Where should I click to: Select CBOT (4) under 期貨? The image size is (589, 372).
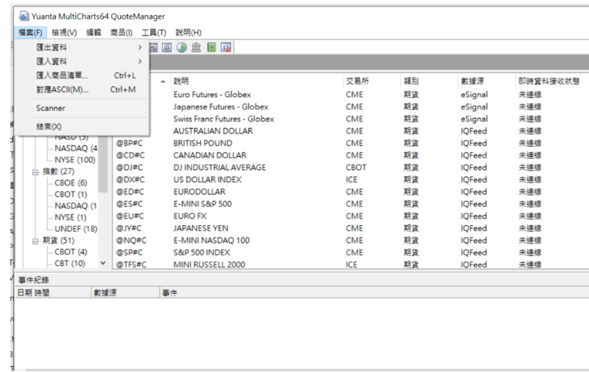click(71, 252)
